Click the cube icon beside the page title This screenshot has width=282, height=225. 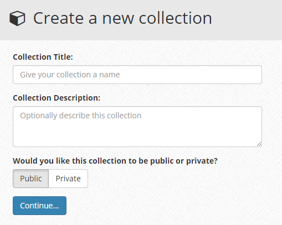coord(17,18)
